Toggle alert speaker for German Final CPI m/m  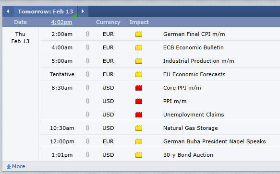click(x=87, y=34)
